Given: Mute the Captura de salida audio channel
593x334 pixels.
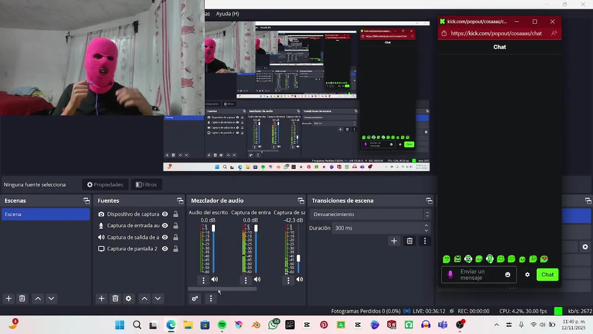Looking at the screenshot, I should pos(300,280).
